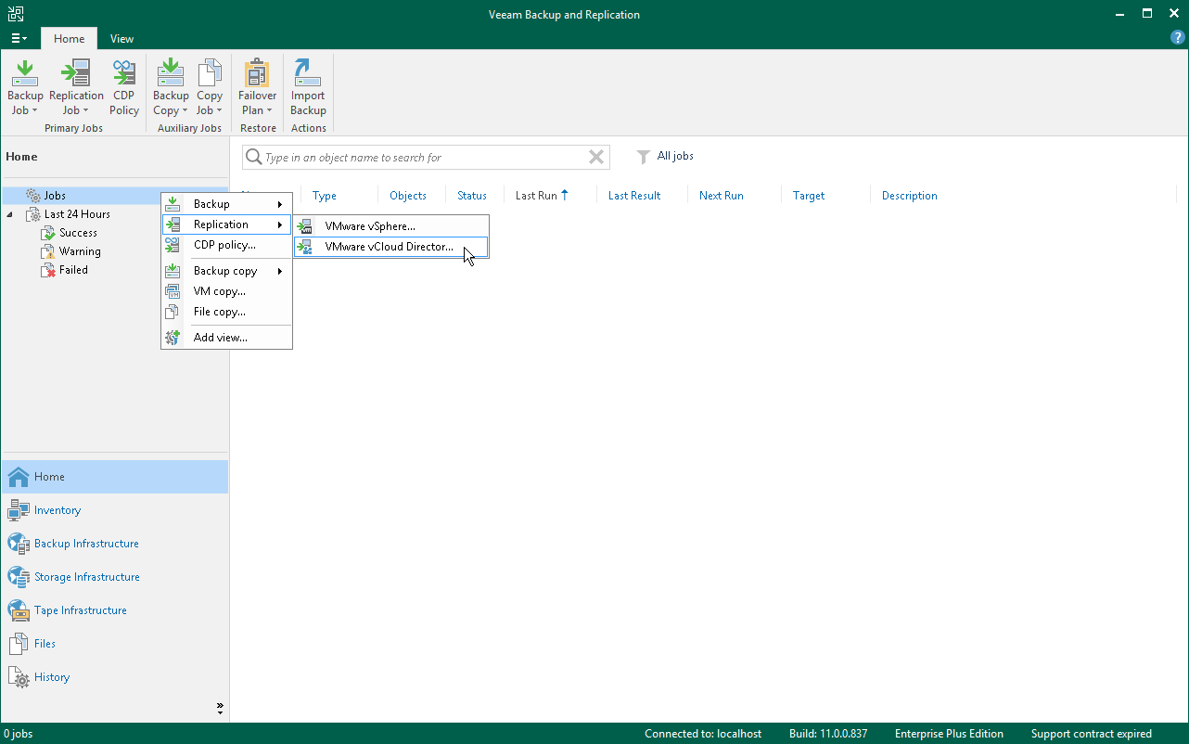This screenshot has width=1189, height=744.
Task: Click the Copy Job ribbon icon
Action: click(210, 89)
